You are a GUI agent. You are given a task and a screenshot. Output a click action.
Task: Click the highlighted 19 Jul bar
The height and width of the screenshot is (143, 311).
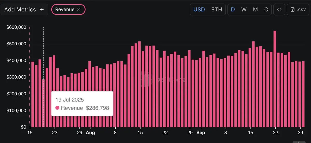tap(43, 103)
